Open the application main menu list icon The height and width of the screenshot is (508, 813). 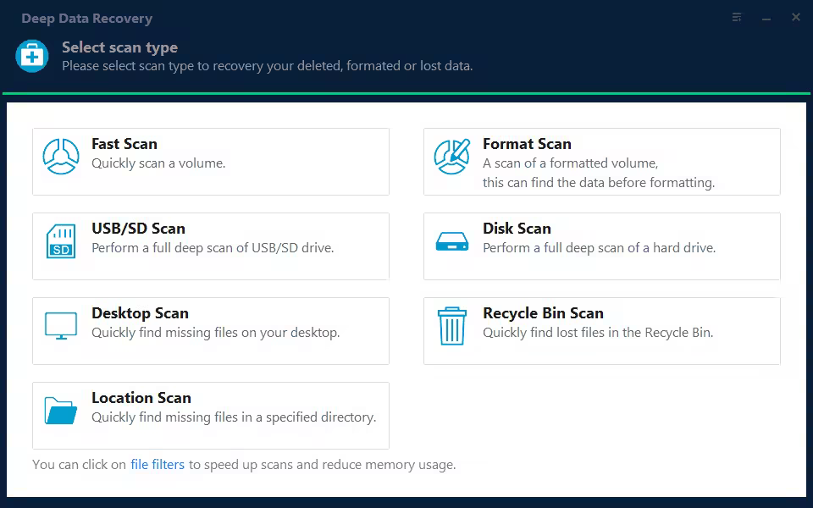(736, 17)
